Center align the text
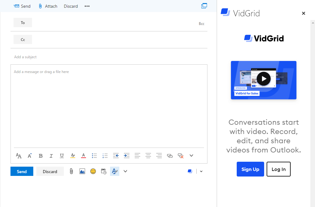The width and height of the screenshot is (315, 207). click(x=148, y=156)
